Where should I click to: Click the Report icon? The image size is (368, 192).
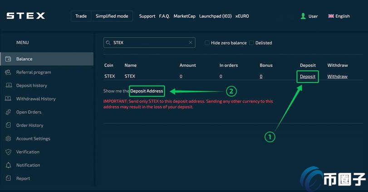point(8,178)
